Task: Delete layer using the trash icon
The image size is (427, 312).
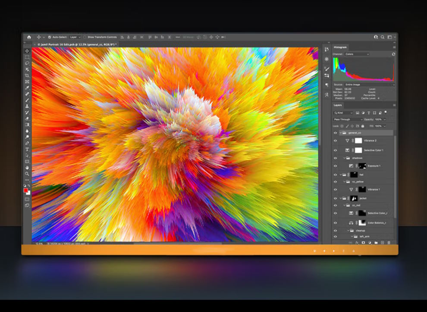Action: [x=389, y=243]
